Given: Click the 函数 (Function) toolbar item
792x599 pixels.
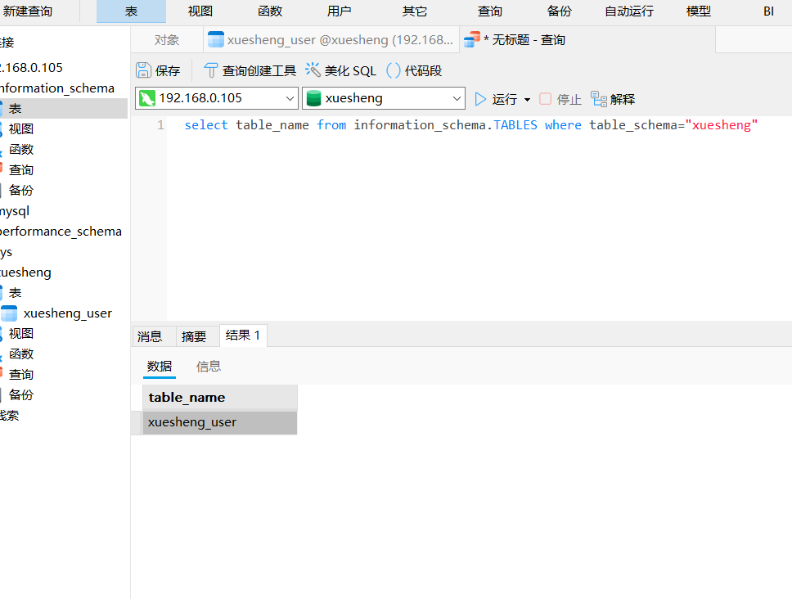Looking at the screenshot, I should click(x=270, y=11).
